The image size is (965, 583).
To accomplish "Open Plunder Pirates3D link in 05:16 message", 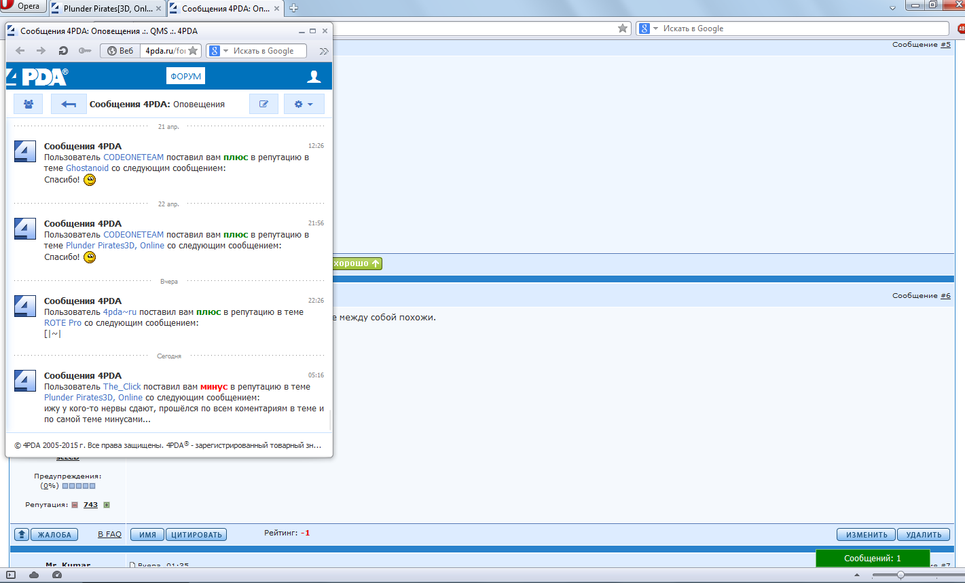I will coord(94,398).
